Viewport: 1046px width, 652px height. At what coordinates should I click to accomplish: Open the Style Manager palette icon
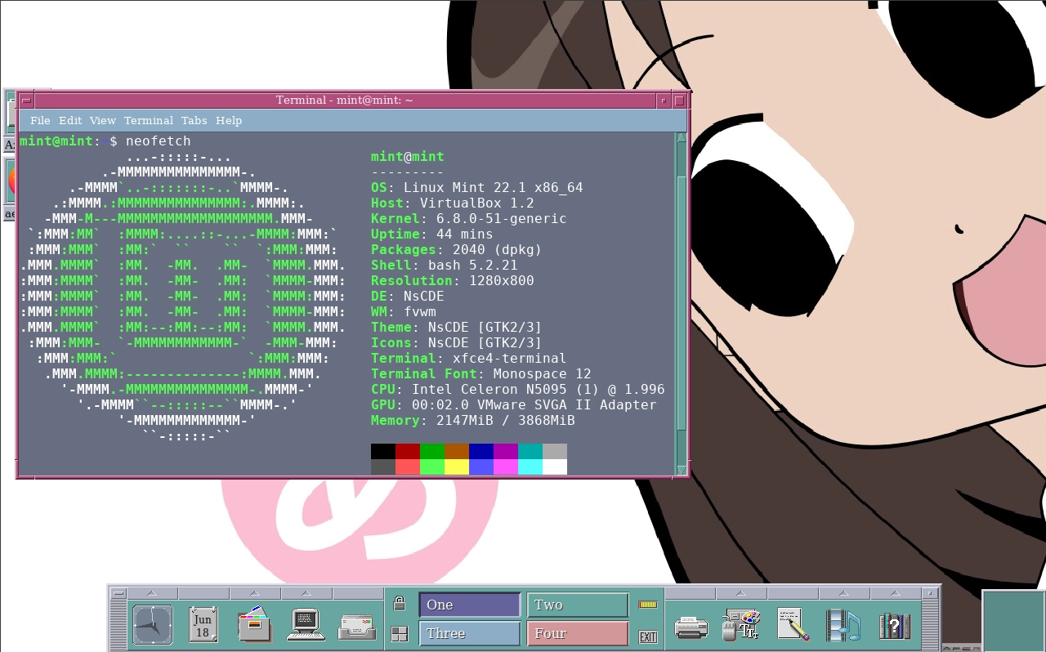coord(741,625)
